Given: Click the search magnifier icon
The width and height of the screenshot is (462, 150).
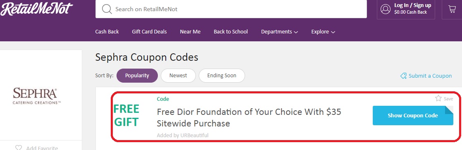Looking at the screenshot, I should [x=107, y=9].
